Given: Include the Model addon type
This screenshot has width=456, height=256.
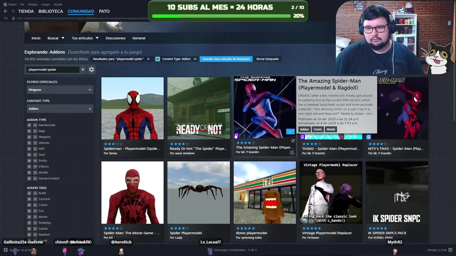Looking at the screenshot, I should pyautogui.click(x=29, y=172).
